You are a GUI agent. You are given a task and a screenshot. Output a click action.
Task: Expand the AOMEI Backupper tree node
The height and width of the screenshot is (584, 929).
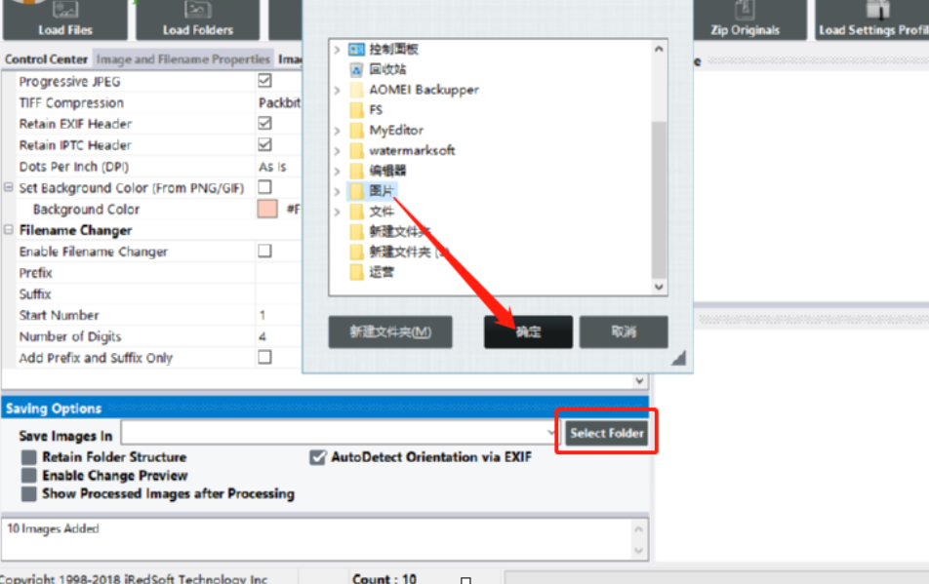(x=337, y=90)
